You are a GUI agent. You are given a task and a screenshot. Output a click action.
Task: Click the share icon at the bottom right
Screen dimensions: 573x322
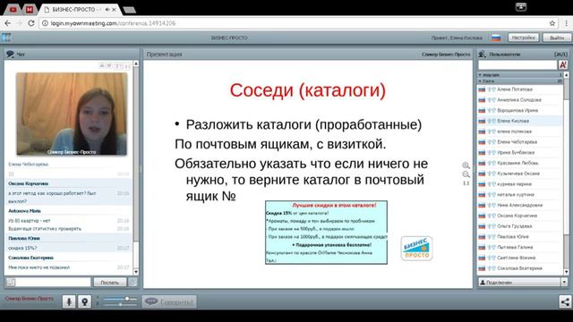[x=565, y=301]
